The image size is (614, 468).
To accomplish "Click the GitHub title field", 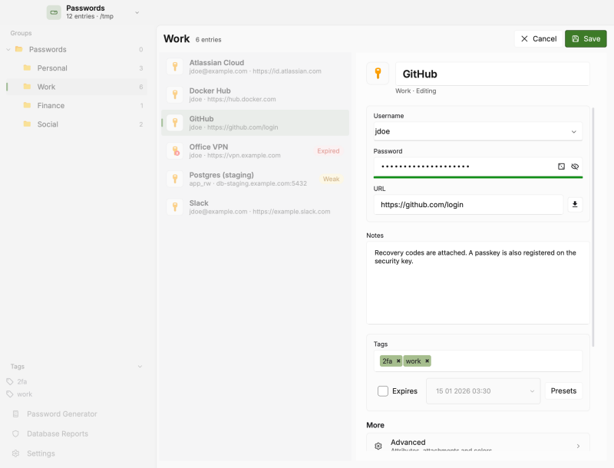I will click(x=492, y=74).
